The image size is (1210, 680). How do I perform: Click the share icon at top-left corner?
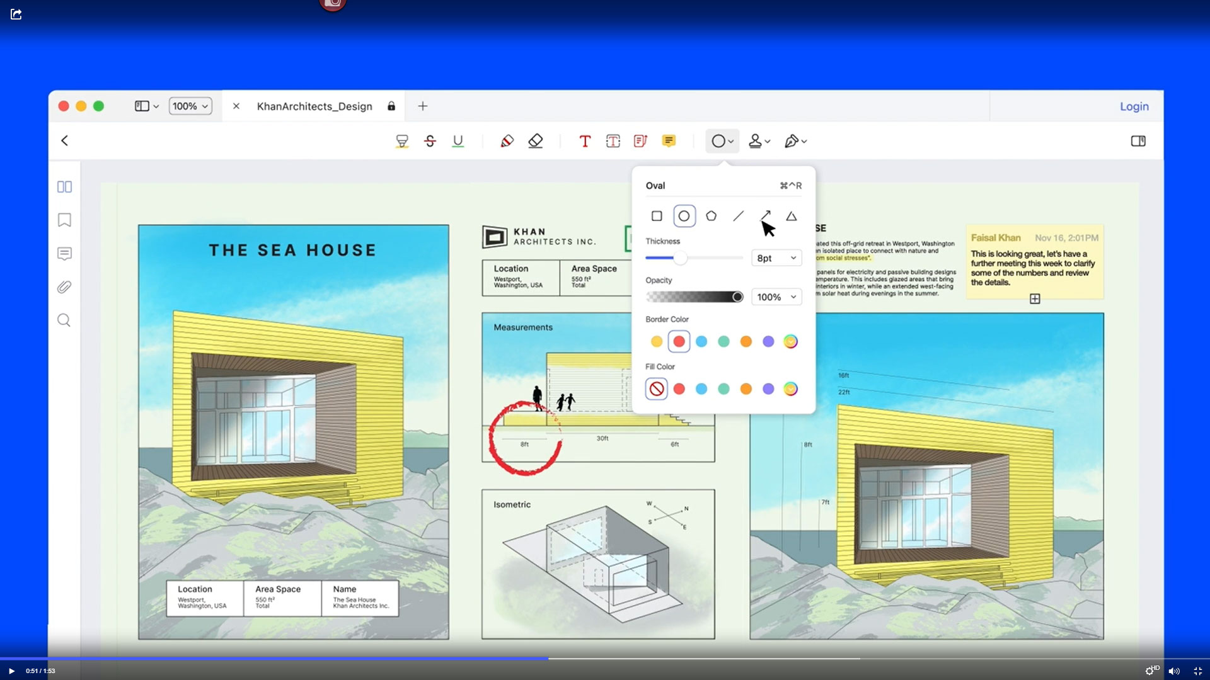pyautogui.click(x=16, y=14)
